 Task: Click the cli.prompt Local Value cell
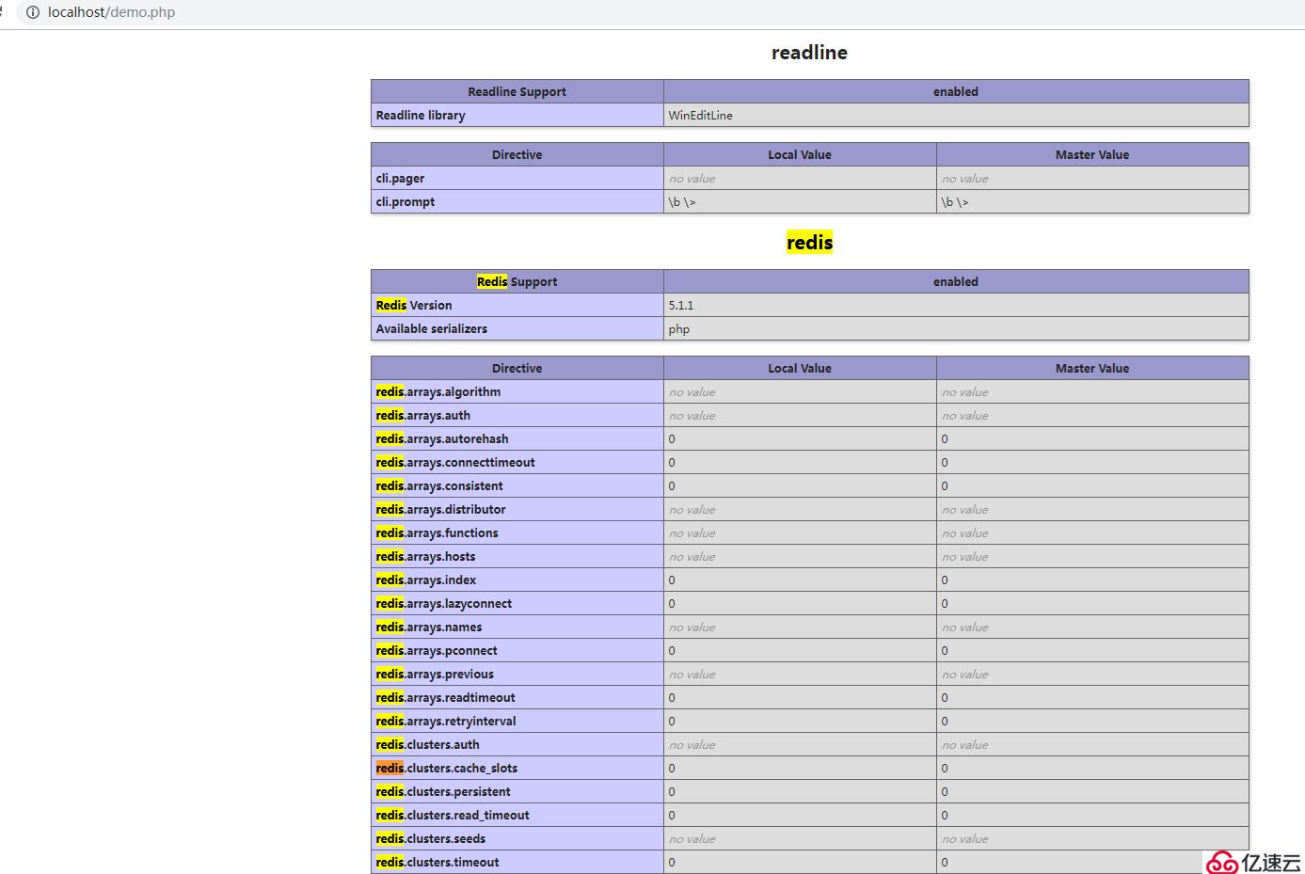pos(800,201)
